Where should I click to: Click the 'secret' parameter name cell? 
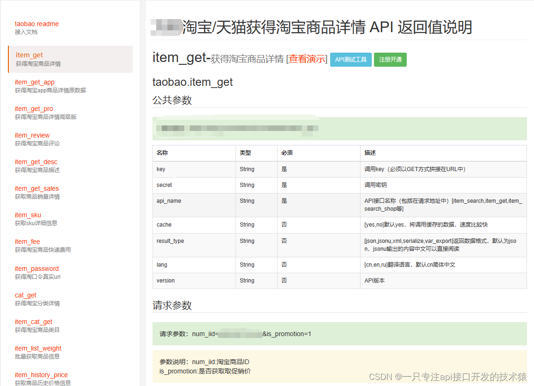[x=194, y=185]
